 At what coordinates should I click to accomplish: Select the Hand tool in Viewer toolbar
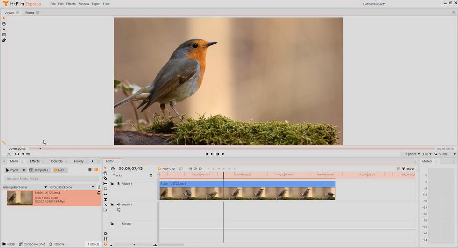[x=4, y=23]
